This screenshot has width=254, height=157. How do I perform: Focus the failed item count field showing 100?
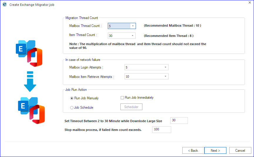click(x=162, y=129)
